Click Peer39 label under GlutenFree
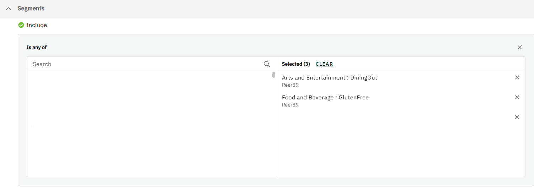This screenshot has height=191, width=534. pos(290,105)
